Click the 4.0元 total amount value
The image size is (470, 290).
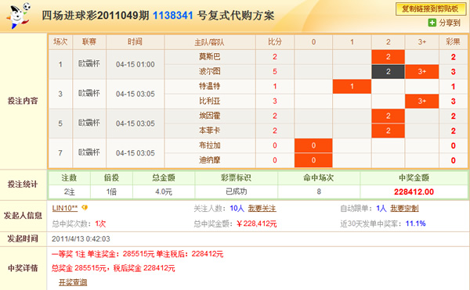(x=164, y=192)
